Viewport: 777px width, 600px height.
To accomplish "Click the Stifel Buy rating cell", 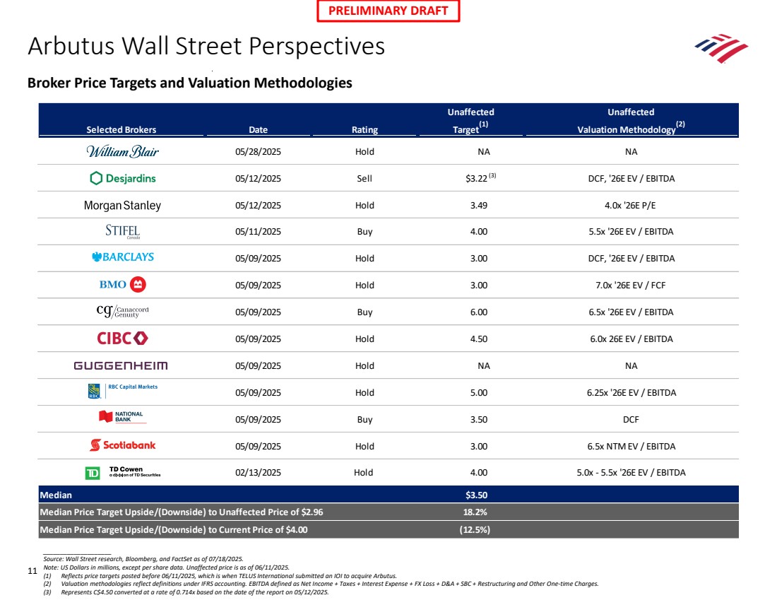I will click(x=364, y=232).
